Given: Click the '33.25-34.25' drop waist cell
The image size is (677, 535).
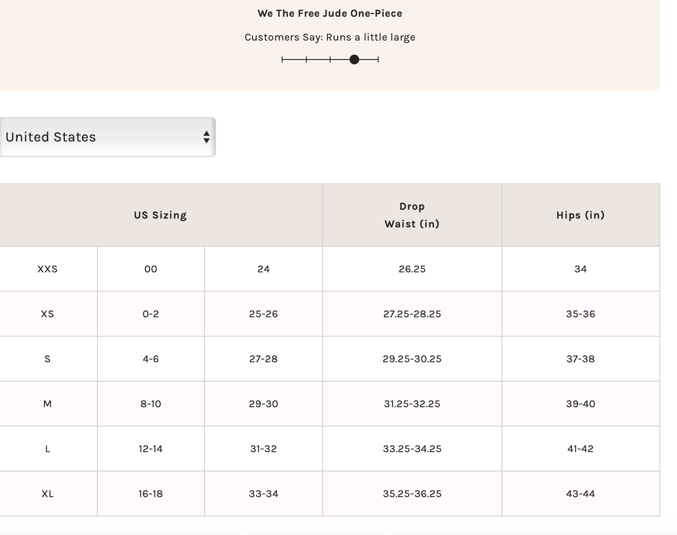Looking at the screenshot, I should point(412,449).
